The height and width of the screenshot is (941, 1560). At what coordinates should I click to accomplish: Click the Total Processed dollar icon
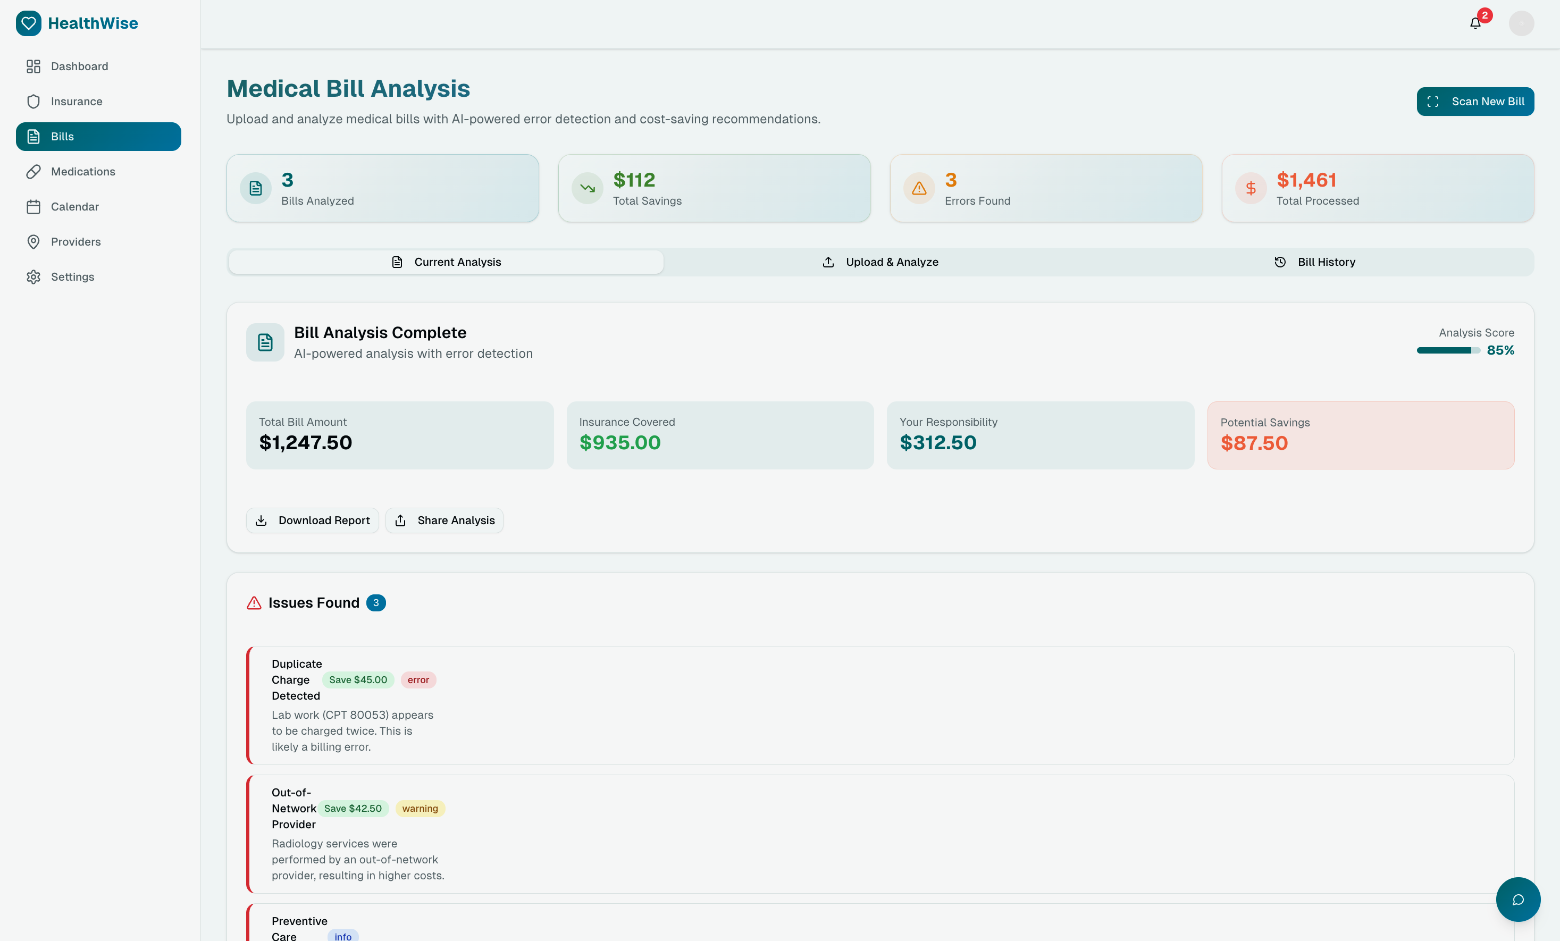click(1251, 188)
